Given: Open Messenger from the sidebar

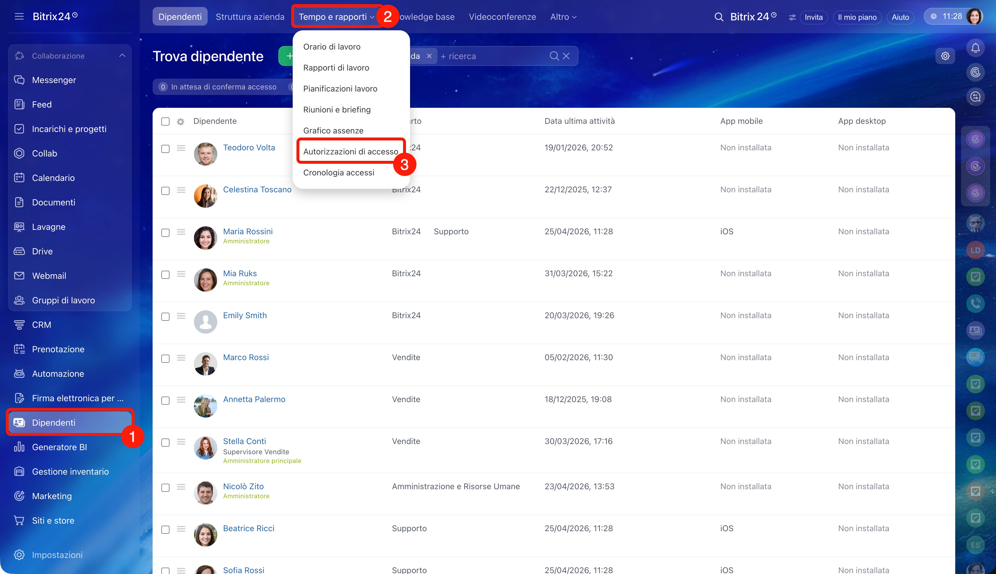Looking at the screenshot, I should click(x=54, y=80).
